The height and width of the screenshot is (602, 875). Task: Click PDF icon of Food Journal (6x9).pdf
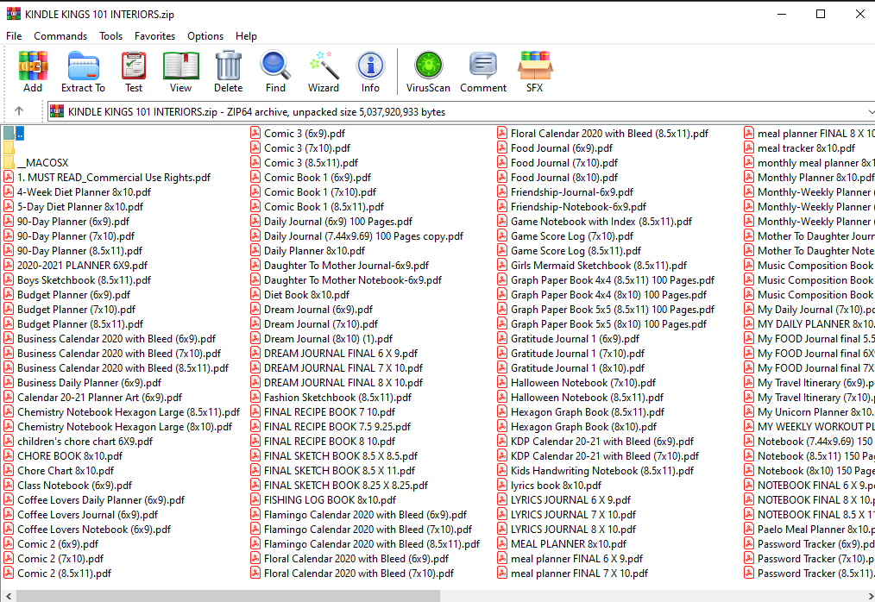502,147
